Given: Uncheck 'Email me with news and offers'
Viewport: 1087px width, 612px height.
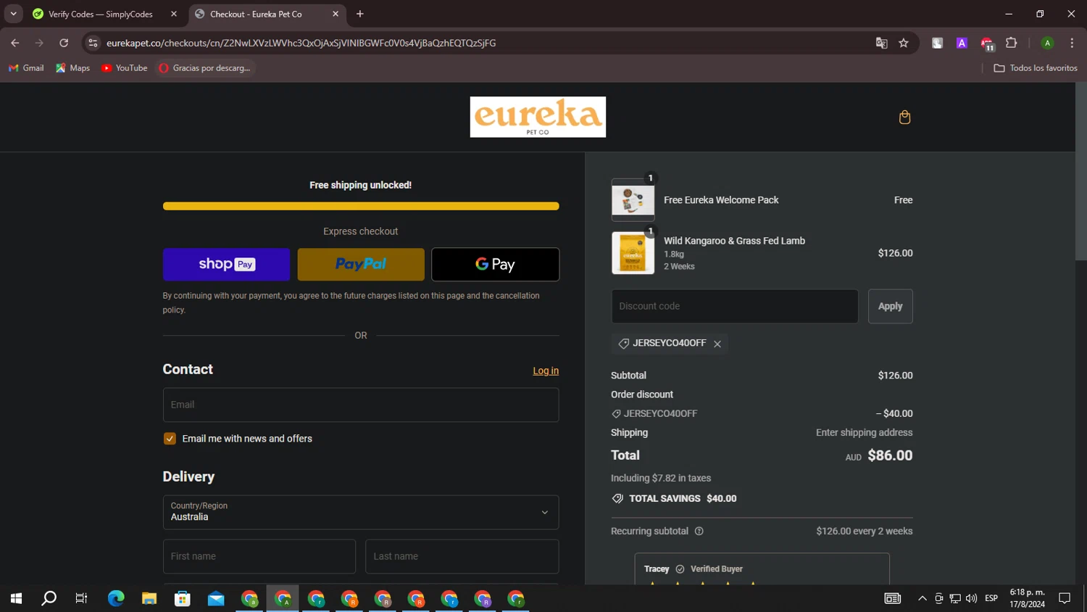Looking at the screenshot, I should 170,439.
